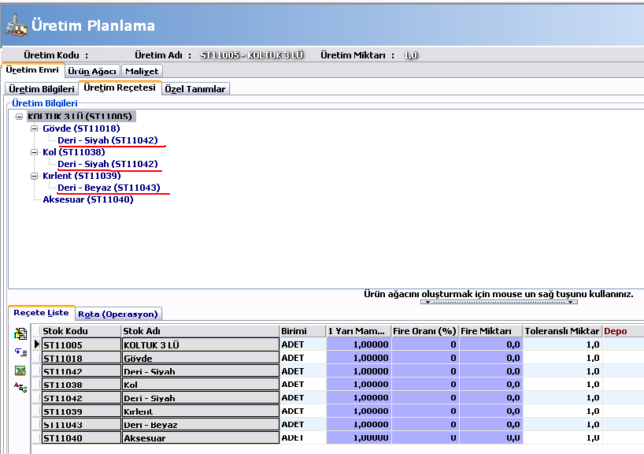Click the ST11038 stock code cell
The width and height of the screenshot is (644, 454).
81,385
